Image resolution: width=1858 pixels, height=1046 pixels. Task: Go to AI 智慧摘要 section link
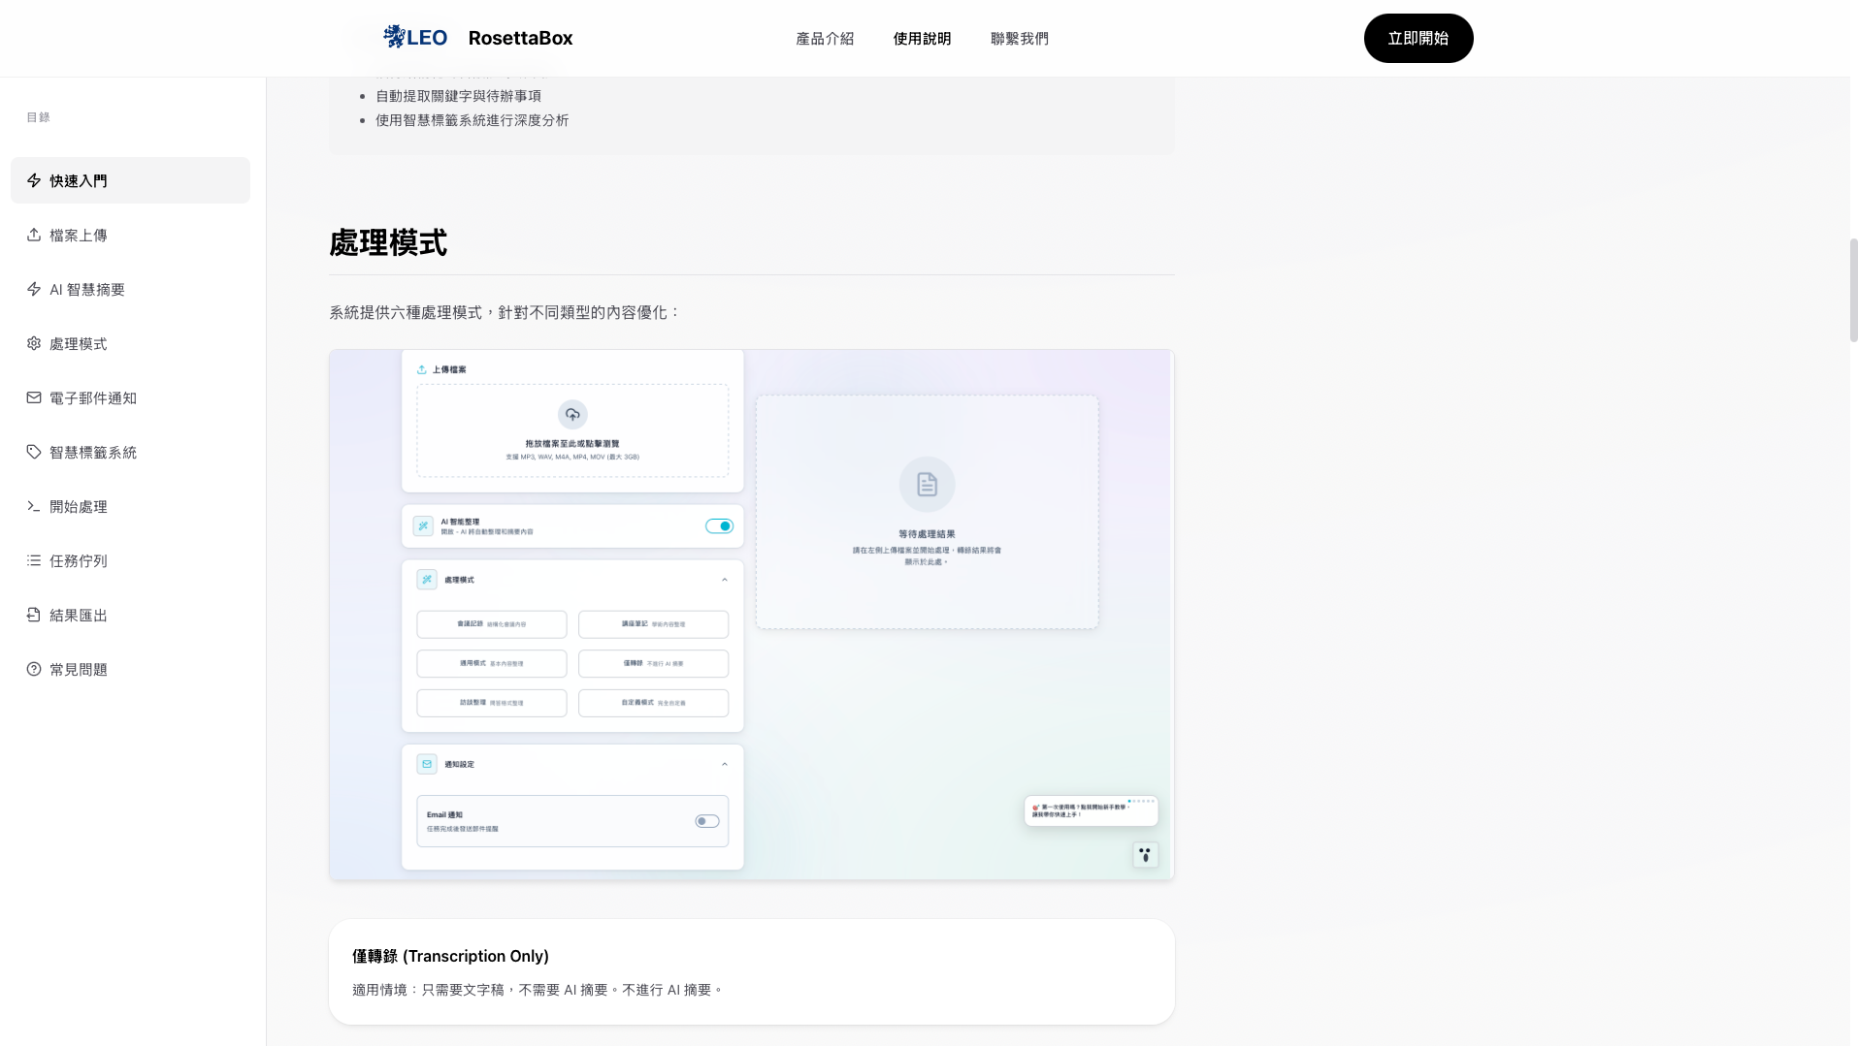[87, 289]
